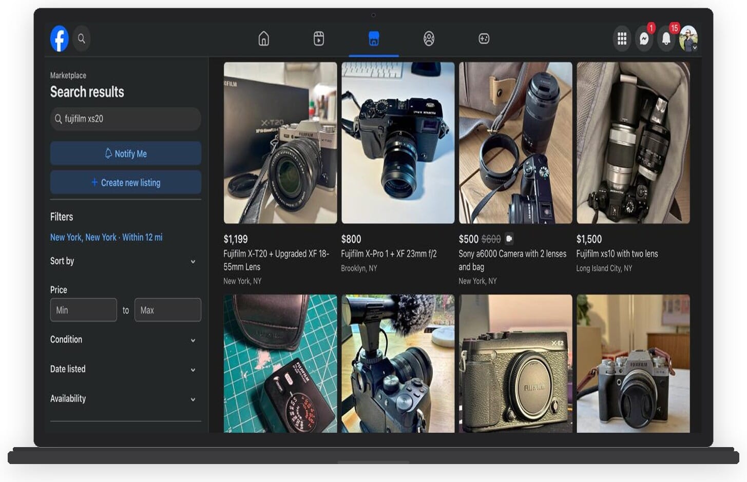Viewport: 747px width, 482px height.
Task: Open the Gaming icon in top bar
Action: 484,38
